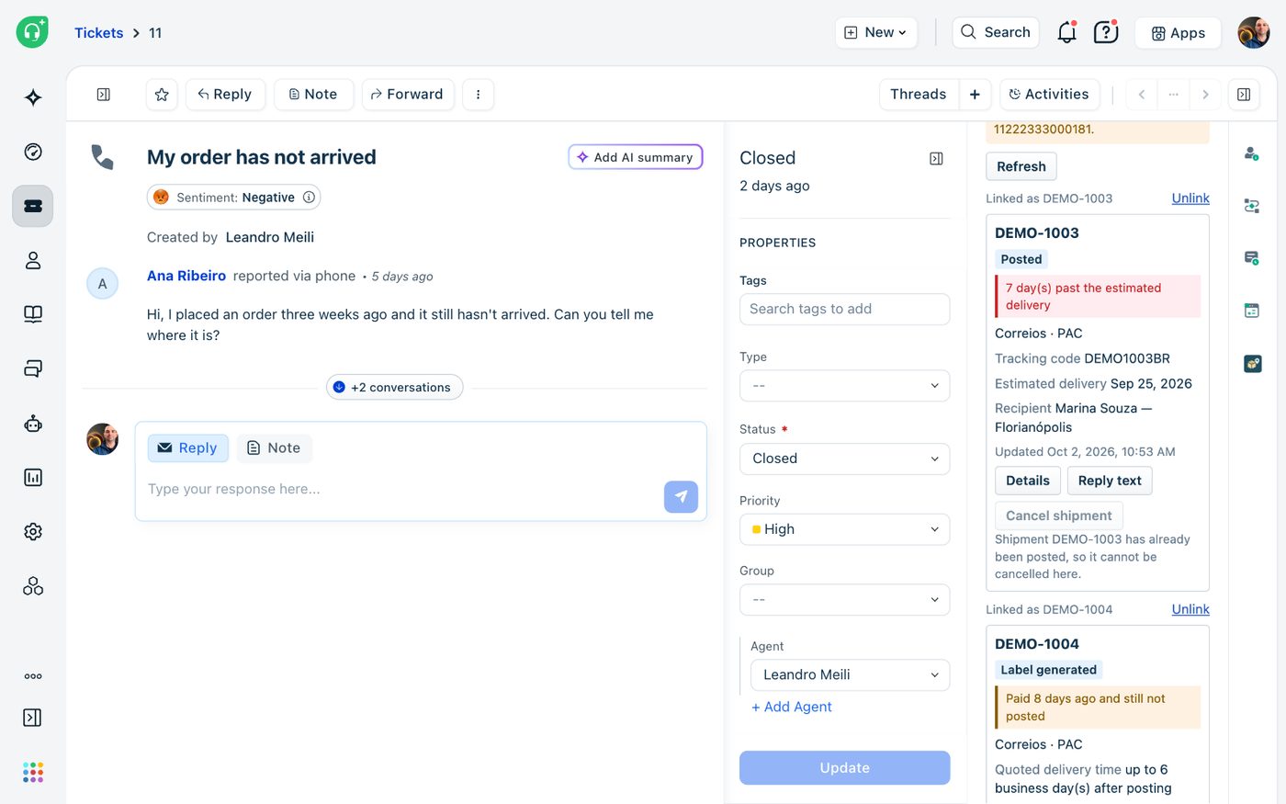
Task: Unlink shipment DEMO-1003
Action: pyautogui.click(x=1190, y=198)
